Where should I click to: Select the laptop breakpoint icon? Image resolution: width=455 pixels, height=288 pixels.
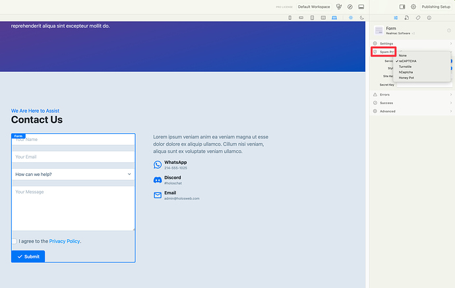[x=334, y=18]
